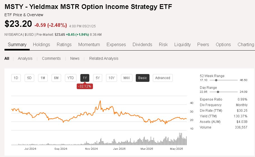Click the tallest volume bar near May 2025
Screen dimensions: 255x157
pos(180,139)
